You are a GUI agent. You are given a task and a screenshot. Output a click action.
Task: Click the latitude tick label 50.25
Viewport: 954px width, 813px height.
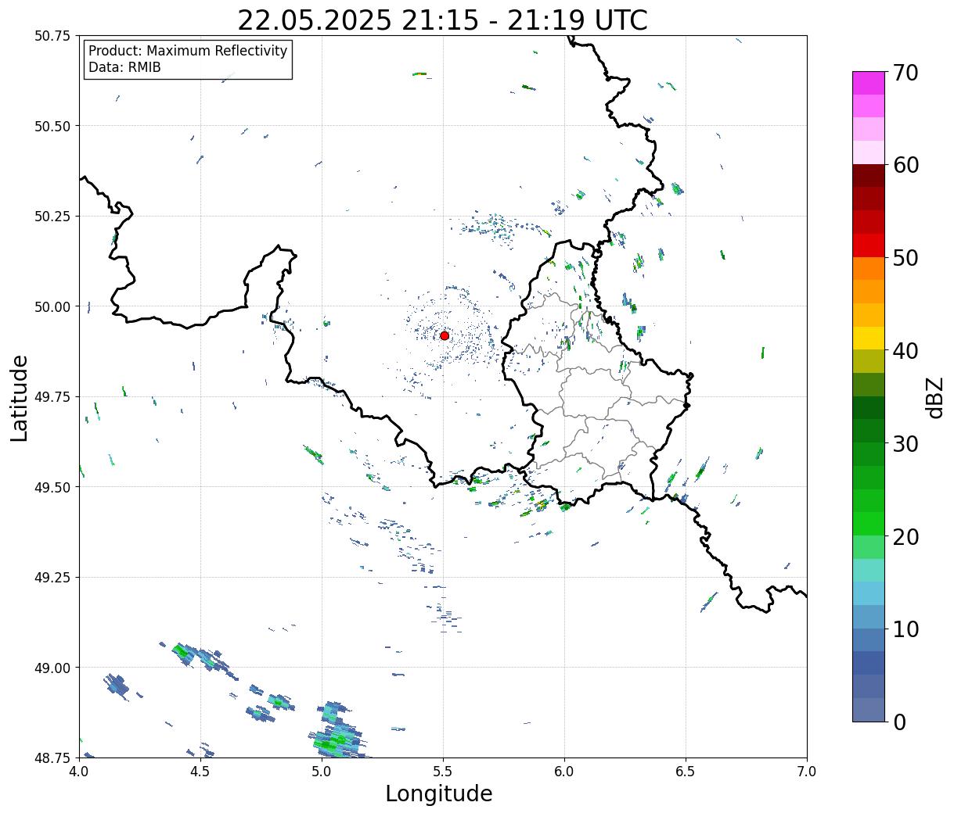(x=52, y=217)
